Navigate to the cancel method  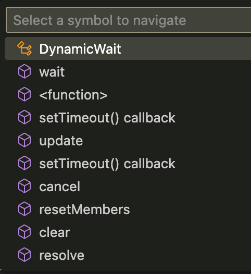(128, 186)
